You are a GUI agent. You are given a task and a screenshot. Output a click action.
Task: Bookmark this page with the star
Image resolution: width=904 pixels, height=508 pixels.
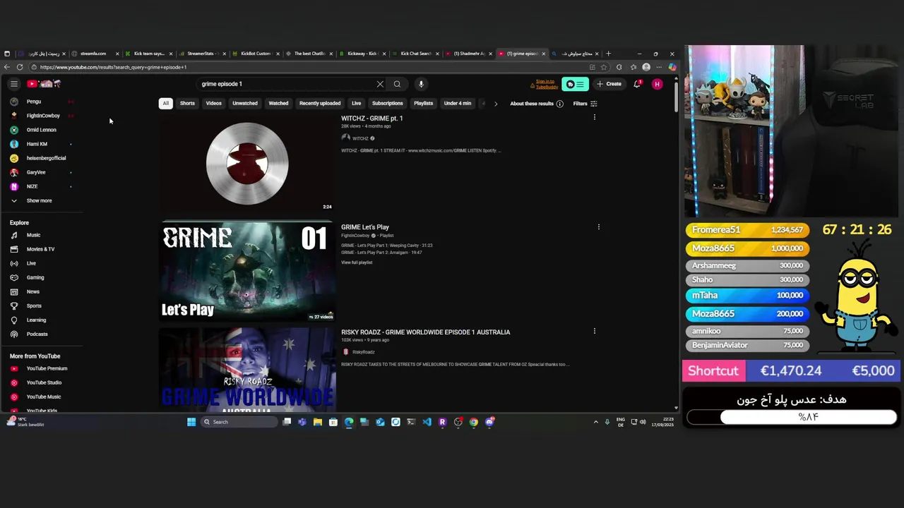pyautogui.click(x=604, y=67)
